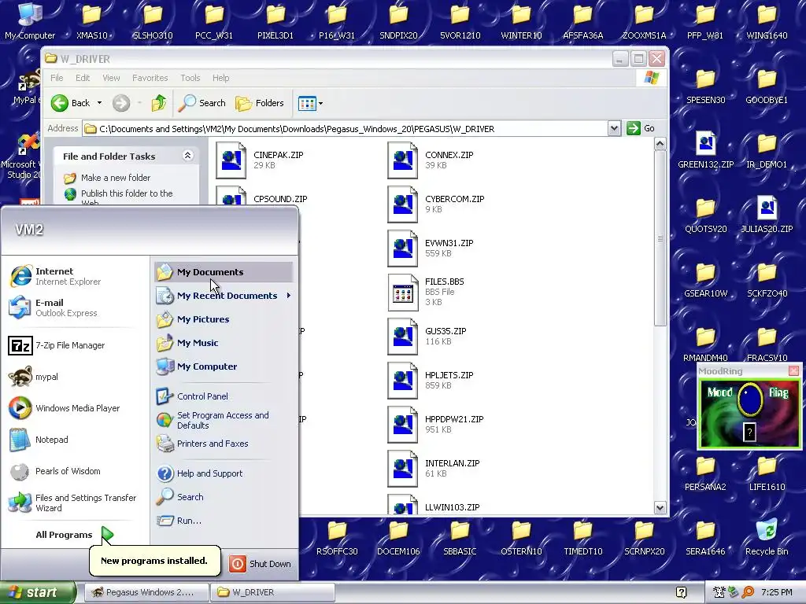Open Set Program Access and Defaults
806x604 pixels.
pyautogui.click(x=213, y=420)
